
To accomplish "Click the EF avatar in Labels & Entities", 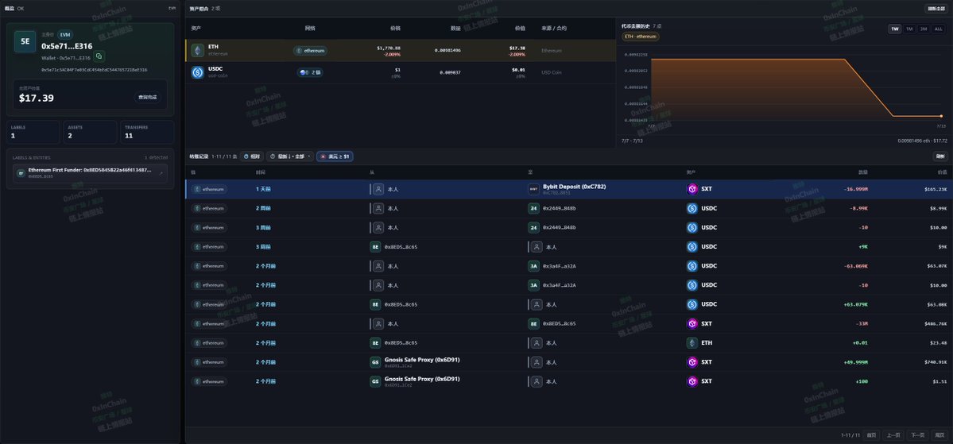I will point(21,174).
